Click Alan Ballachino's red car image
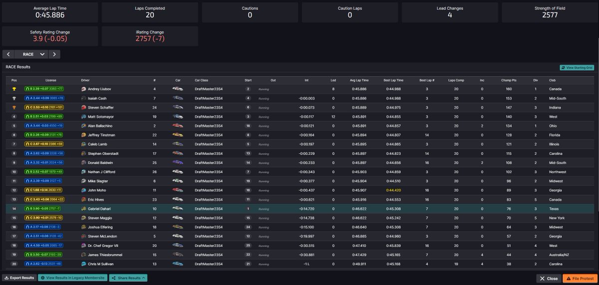599x285 pixels. click(x=178, y=126)
